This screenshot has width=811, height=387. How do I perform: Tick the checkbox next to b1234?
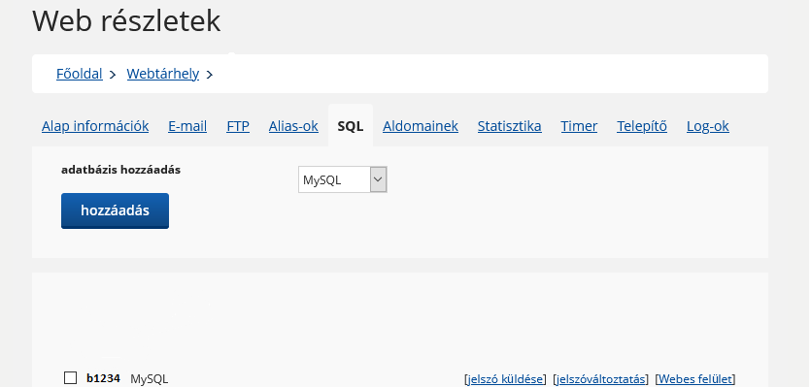[x=70, y=377]
